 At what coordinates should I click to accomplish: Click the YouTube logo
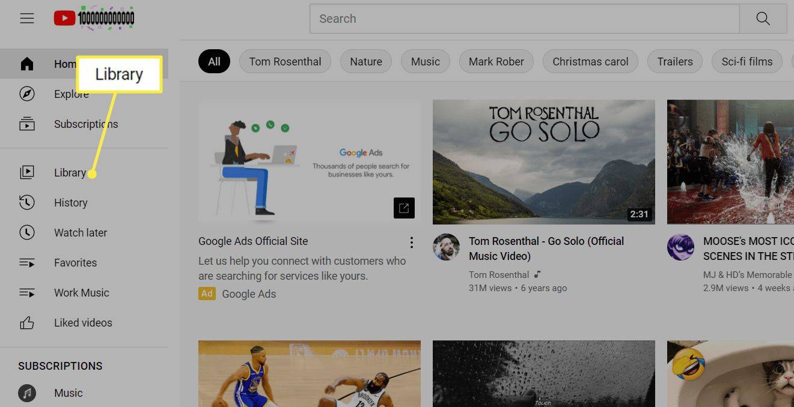point(94,19)
